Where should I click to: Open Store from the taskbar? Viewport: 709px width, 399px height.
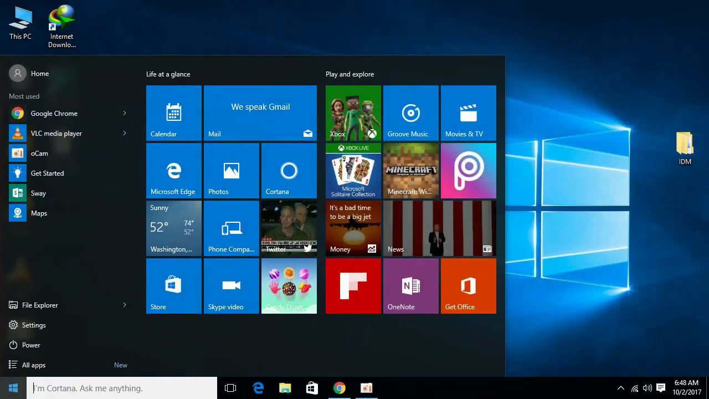coord(312,388)
